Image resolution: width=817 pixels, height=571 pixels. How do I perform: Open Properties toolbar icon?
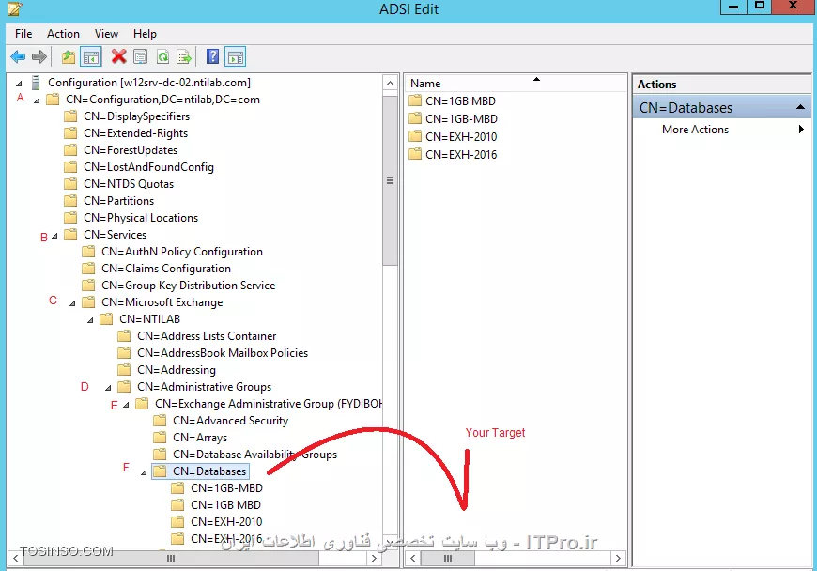pos(141,56)
